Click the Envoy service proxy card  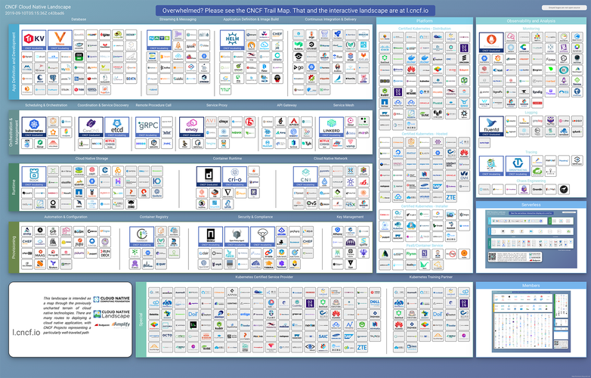tap(191, 127)
